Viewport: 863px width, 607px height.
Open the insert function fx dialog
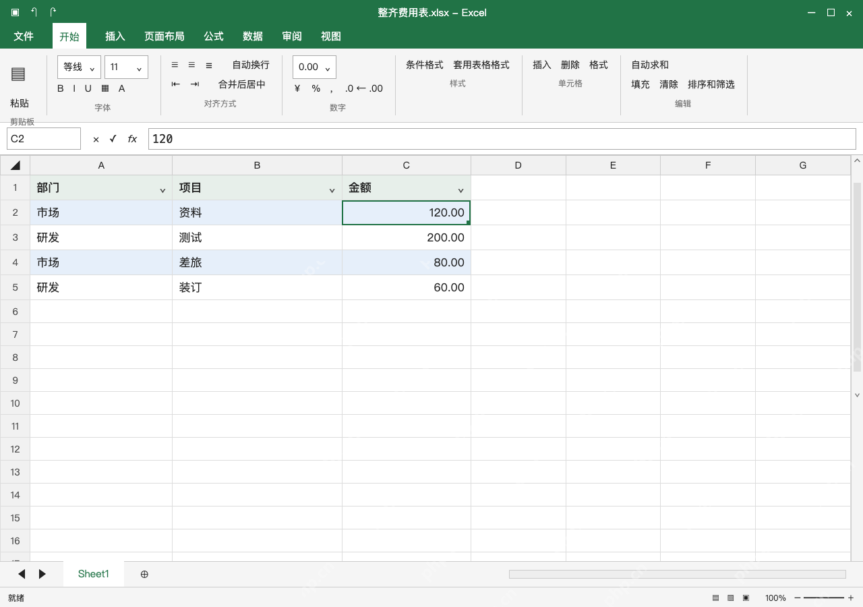(x=132, y=139)
